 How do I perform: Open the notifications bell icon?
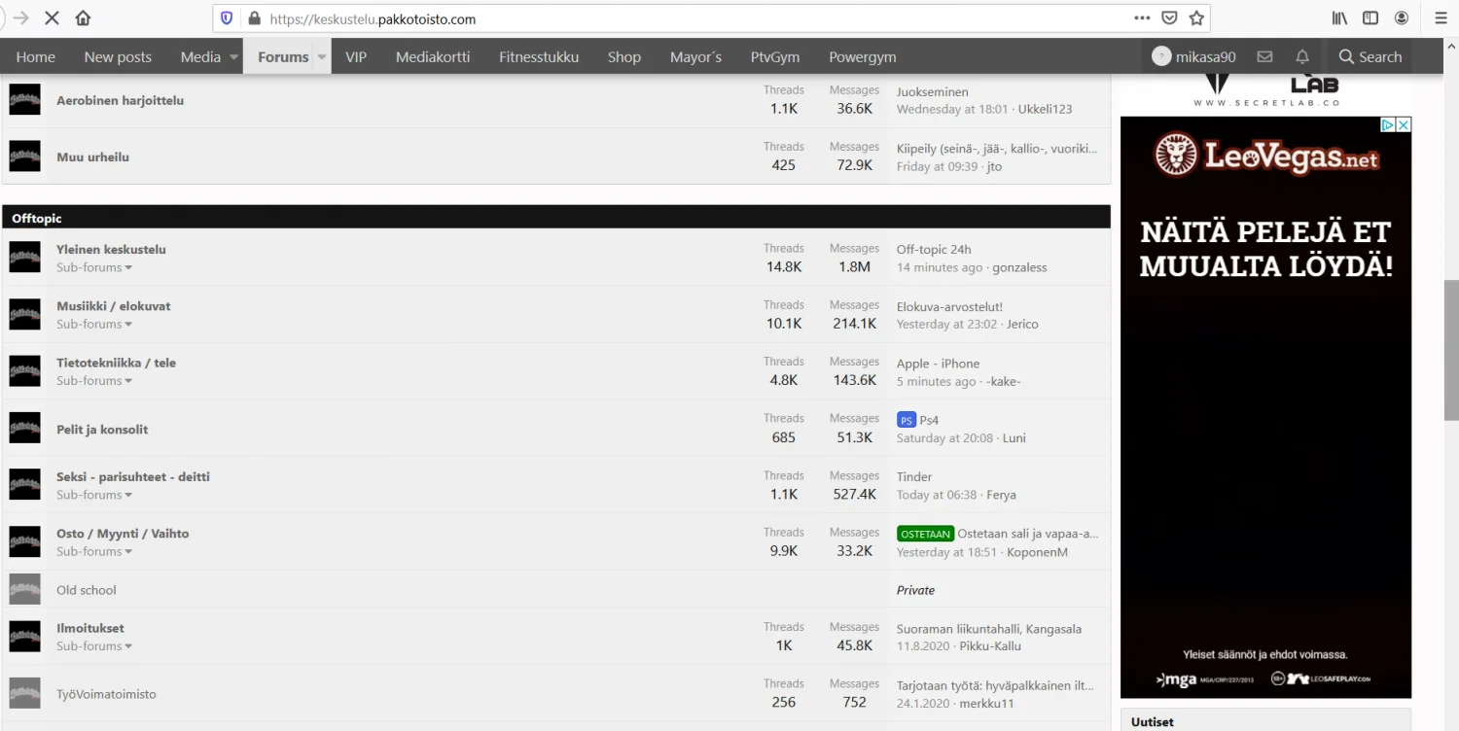click(1302, 57)
